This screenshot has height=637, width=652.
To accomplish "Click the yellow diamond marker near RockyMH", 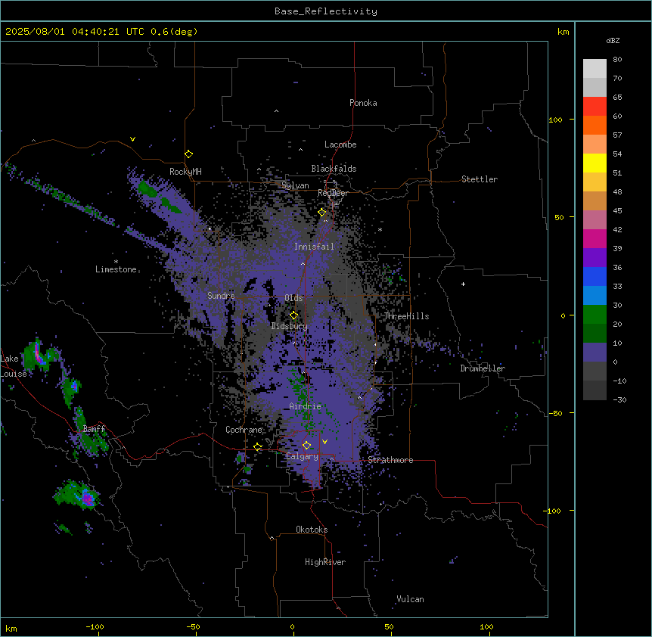I will (188, 154).
